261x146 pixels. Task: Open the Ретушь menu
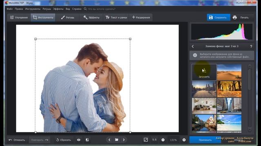46,9
